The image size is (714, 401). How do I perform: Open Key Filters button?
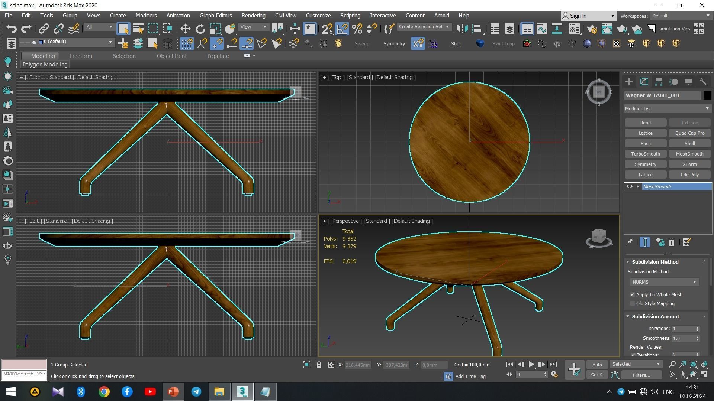pyautogui.click(x=641, y=375)
